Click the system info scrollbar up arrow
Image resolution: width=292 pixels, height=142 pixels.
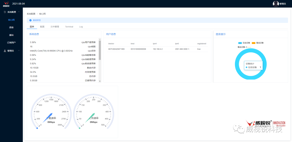99,39
